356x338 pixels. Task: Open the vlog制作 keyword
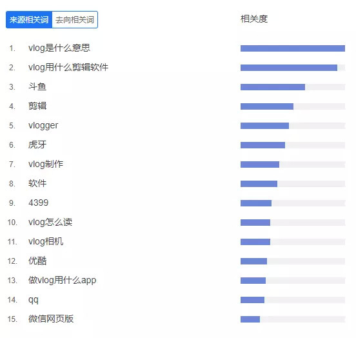click(46, 164)
